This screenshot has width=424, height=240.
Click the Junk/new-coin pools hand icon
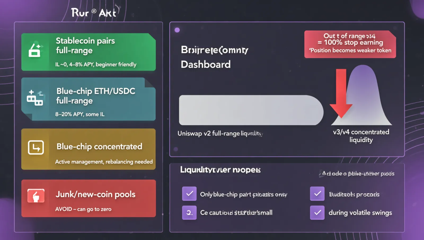(36, 196)
